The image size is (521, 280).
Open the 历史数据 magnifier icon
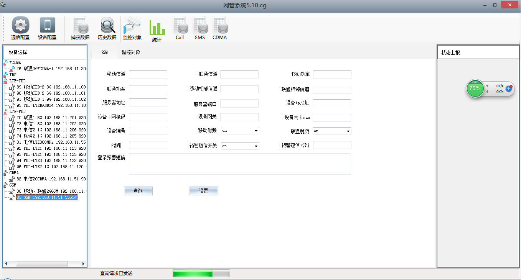(107, 26)
